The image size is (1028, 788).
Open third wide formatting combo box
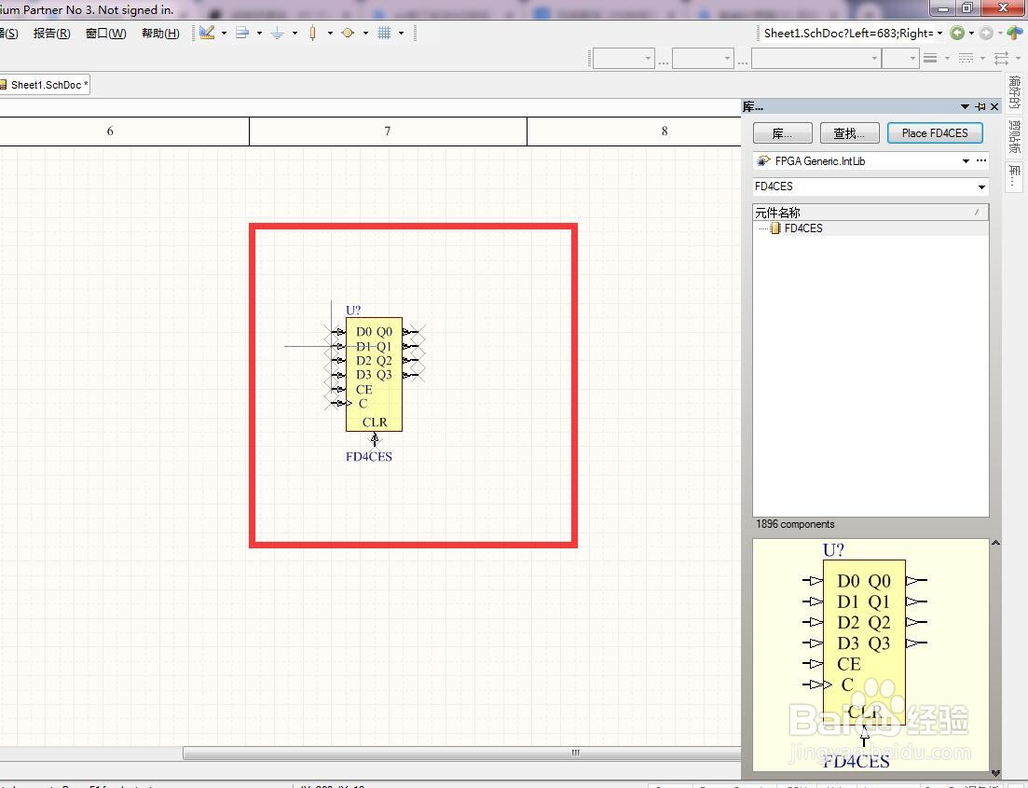(x=816, y=59)
